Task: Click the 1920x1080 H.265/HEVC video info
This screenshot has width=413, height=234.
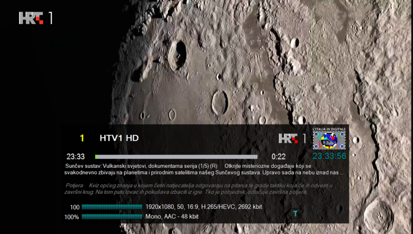Action: pos(204,207)
